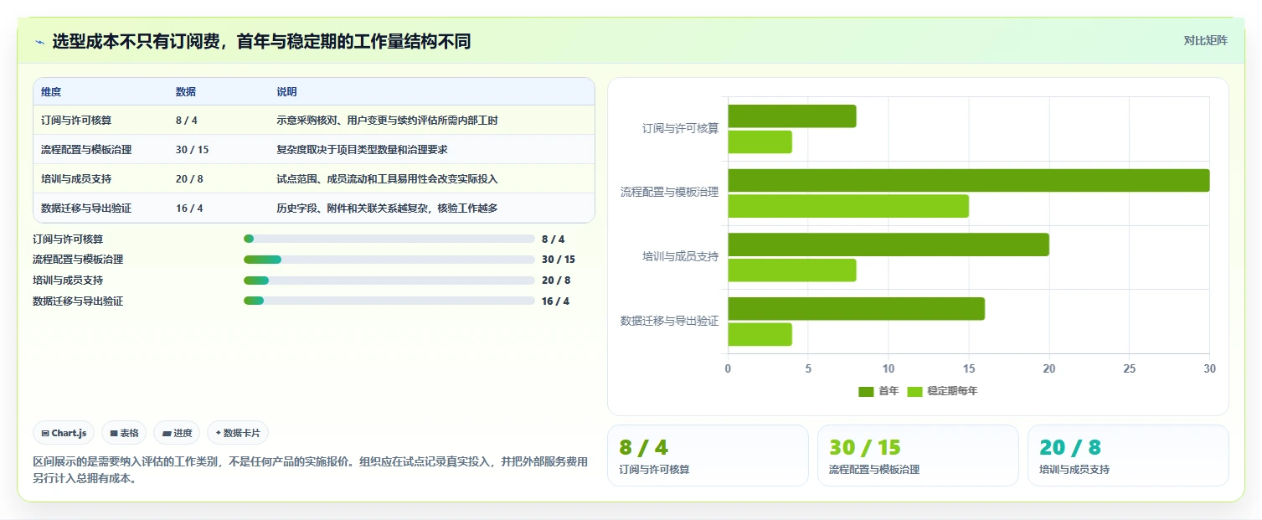Click the lightning icon beside the slide title
Image resolution: width=1262 pixels, height=520 pixels.
click(x=39, y=42)
